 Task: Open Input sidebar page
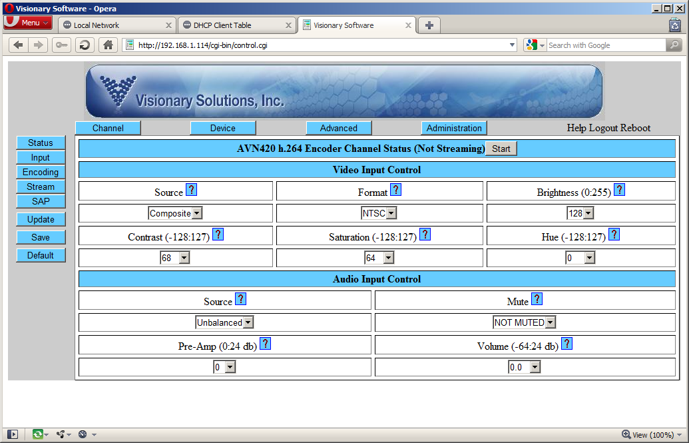pyautogui.click(x=41, y=157)
